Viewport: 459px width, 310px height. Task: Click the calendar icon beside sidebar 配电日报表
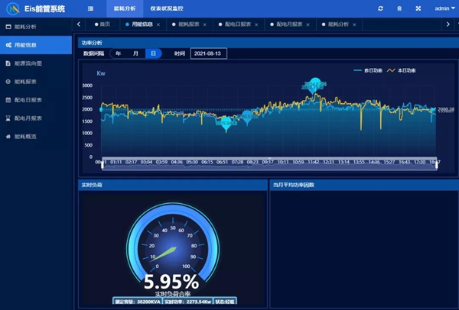point(8,100)
